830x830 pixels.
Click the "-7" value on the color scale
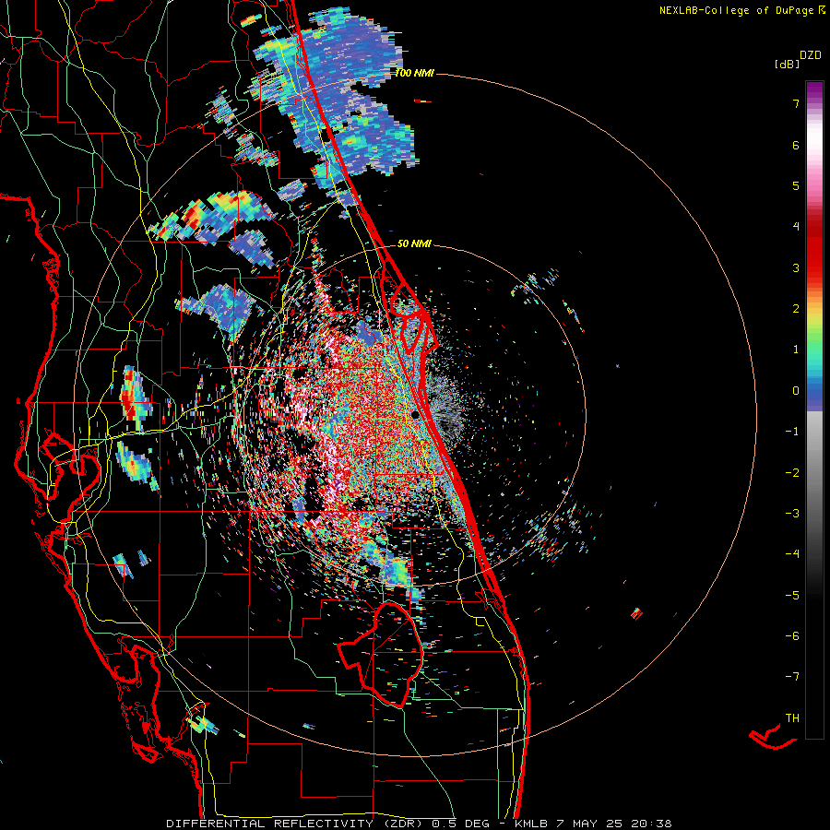[x=792, y=677]
